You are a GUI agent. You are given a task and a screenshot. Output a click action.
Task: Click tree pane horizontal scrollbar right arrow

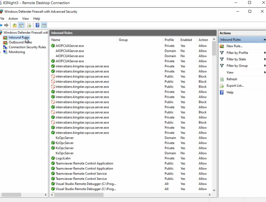pyautogui.click(x=45, y=195)
